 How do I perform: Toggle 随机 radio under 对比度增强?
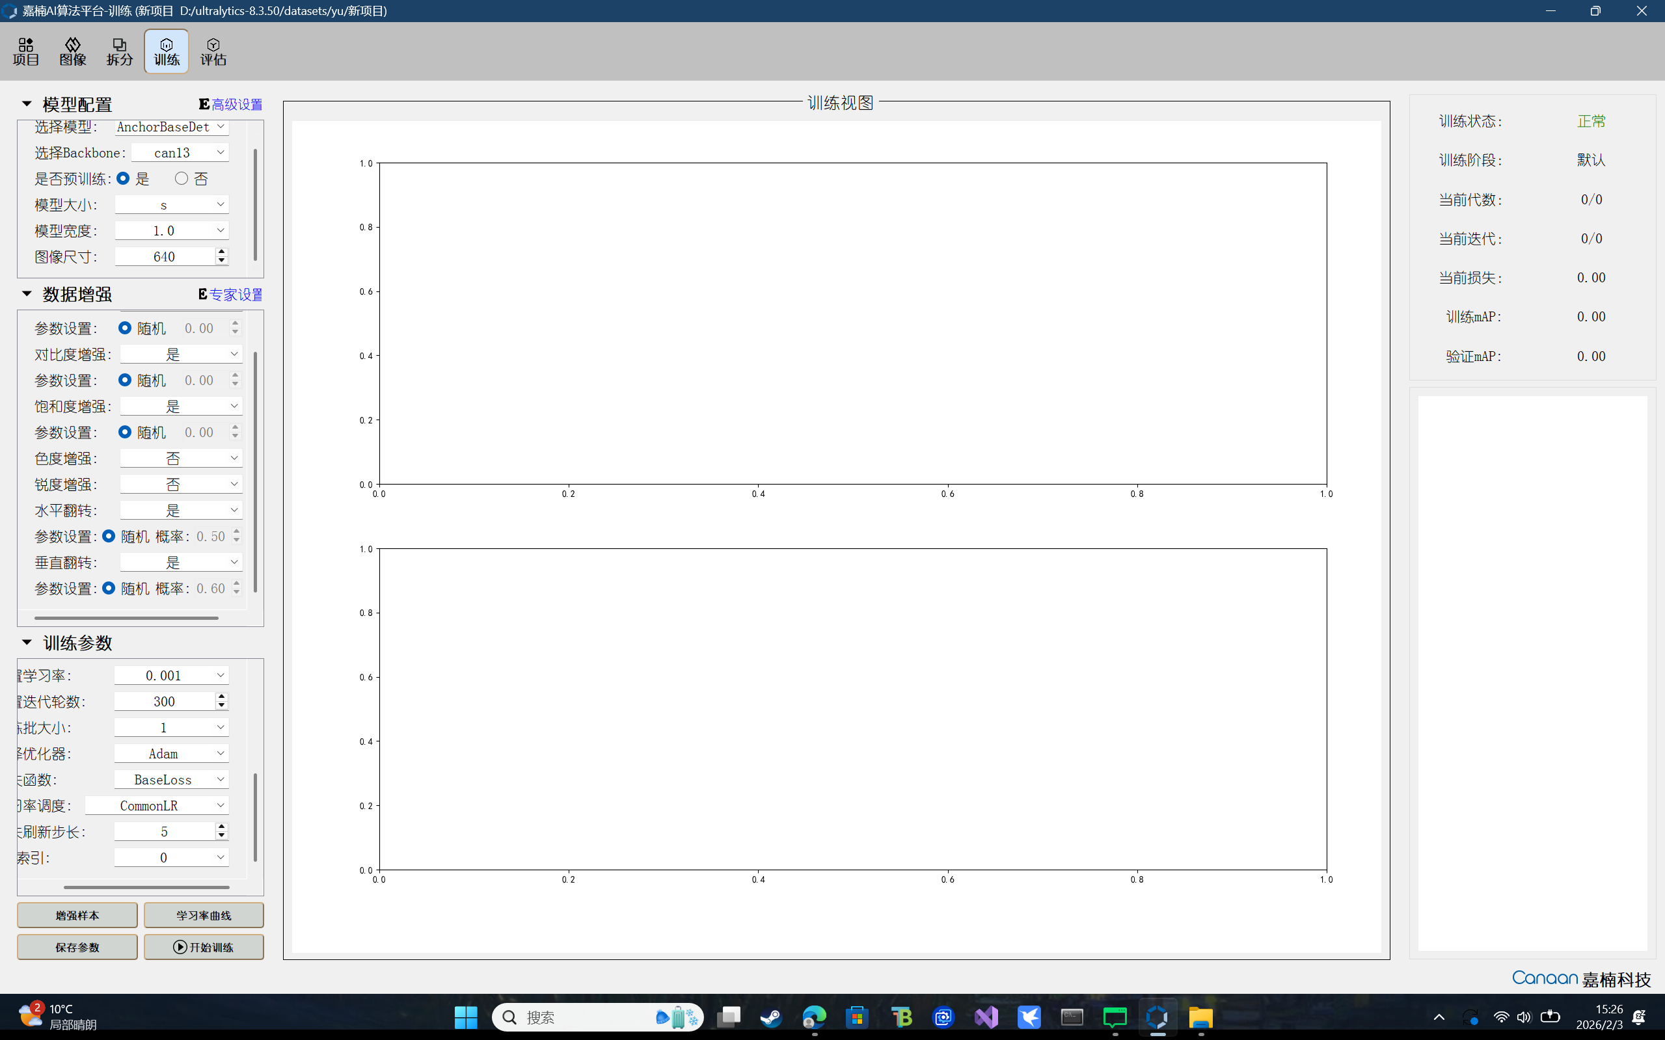(124, 380)
